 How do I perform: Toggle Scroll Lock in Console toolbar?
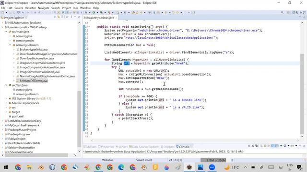tap(265, 146)
